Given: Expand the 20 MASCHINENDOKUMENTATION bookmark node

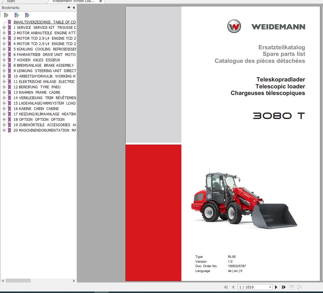Looking at the screenshot, I should [x=4, y=130].
